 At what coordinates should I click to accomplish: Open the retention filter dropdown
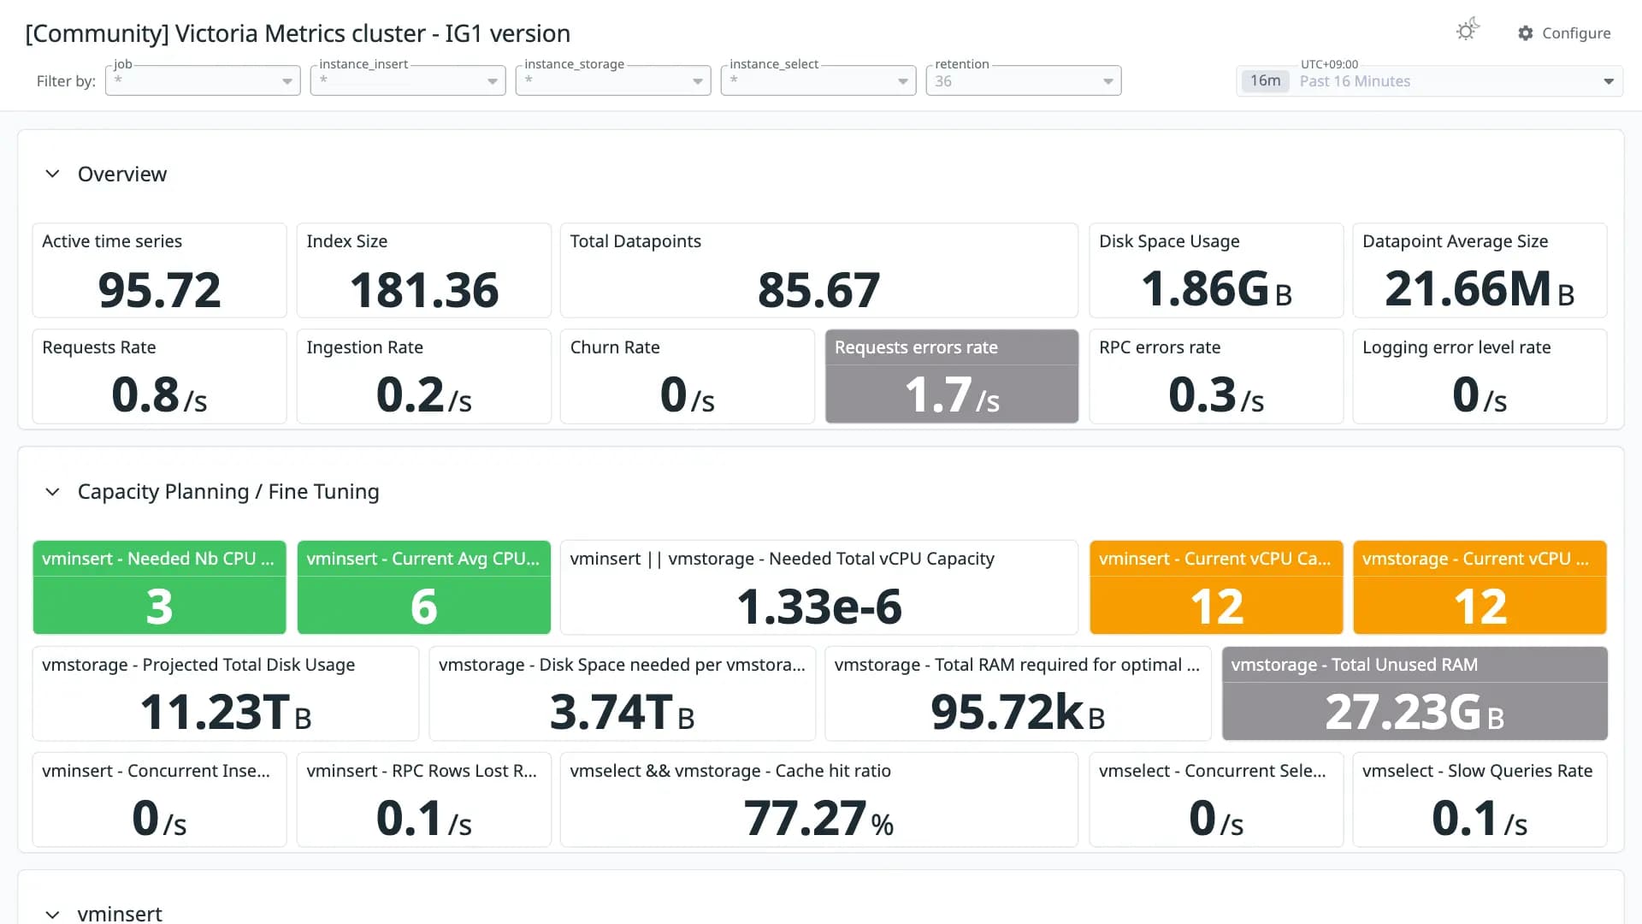[1024, 80]
